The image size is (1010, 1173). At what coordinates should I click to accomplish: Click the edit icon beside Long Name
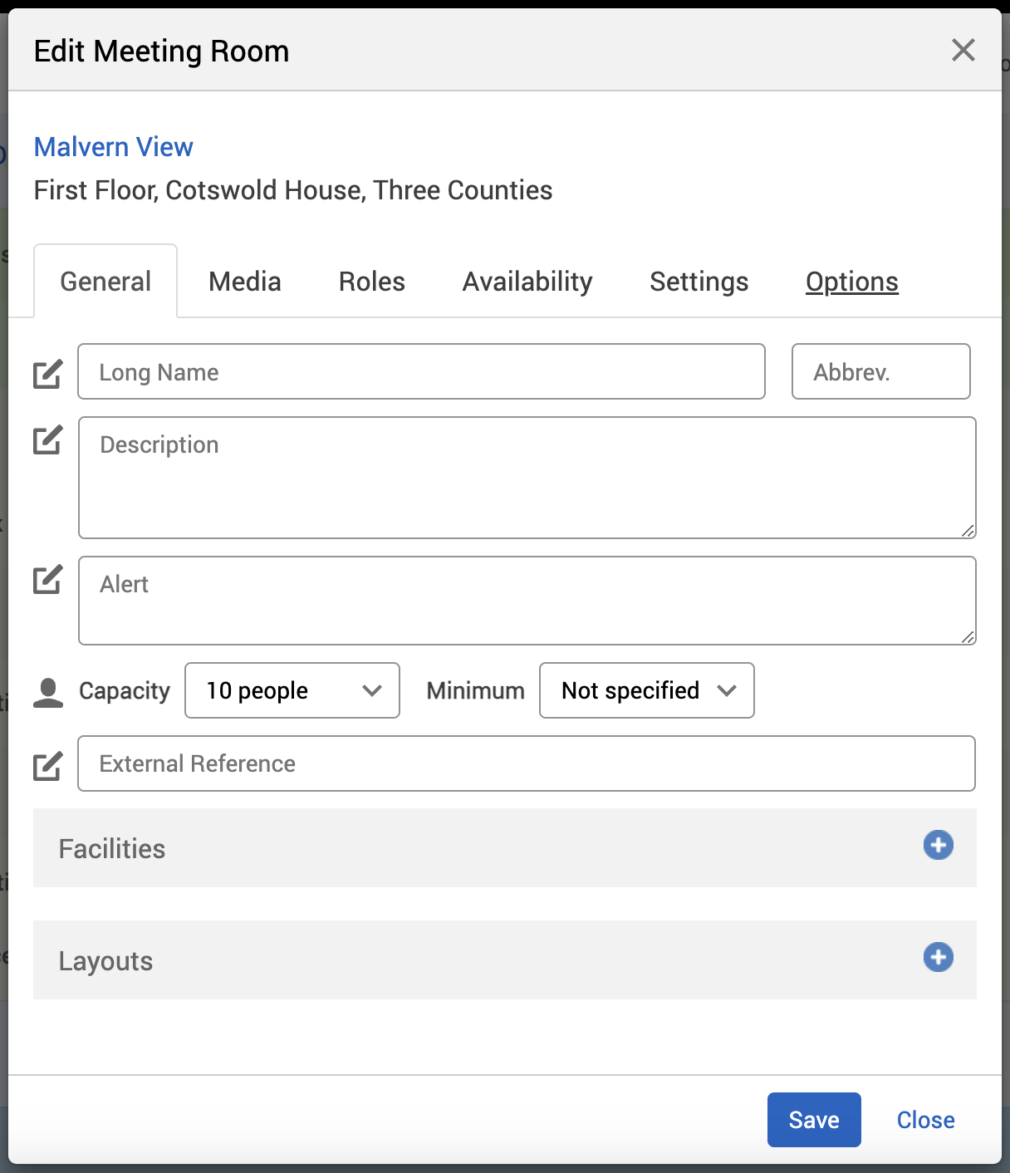[x=47, y=374]
